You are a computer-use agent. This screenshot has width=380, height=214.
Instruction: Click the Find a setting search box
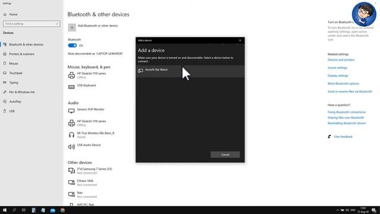coord(31,24)
